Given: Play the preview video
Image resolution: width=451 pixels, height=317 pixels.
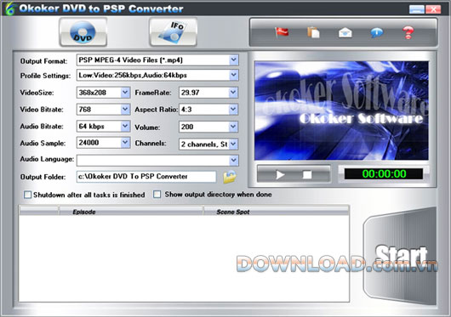Looking at the screenshot, I should [280, 174].
